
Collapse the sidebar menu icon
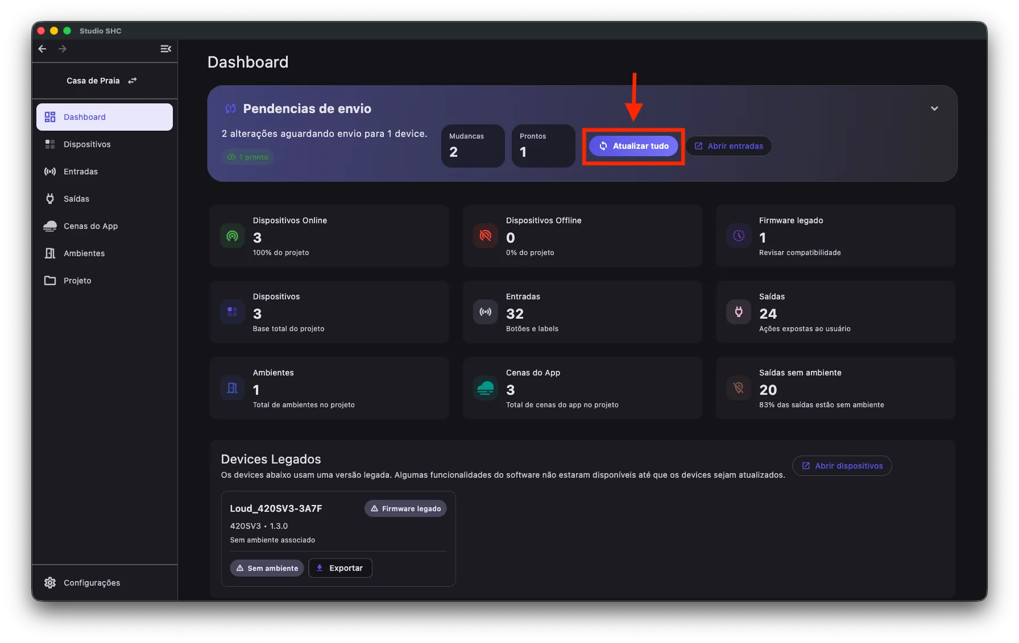(165, 49)
